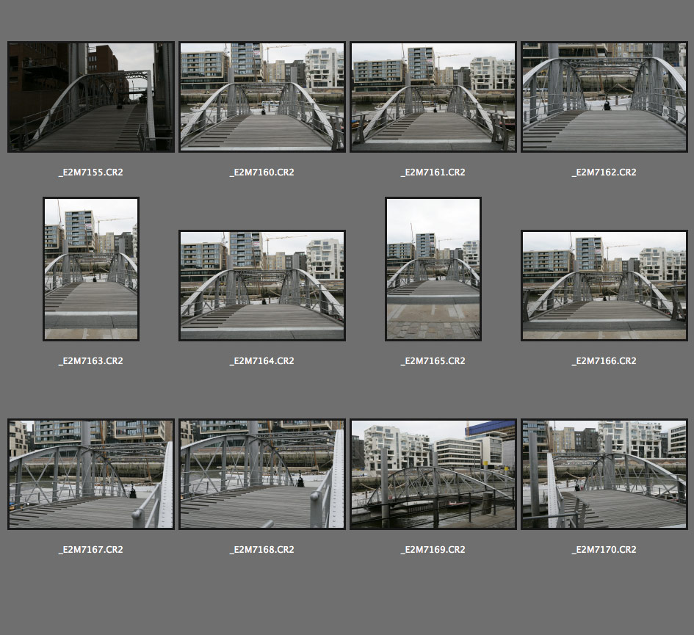Pick the _E2M7168.CR2 thumbnail image
The width and height of the screenshot is (694, 635).
262,474
